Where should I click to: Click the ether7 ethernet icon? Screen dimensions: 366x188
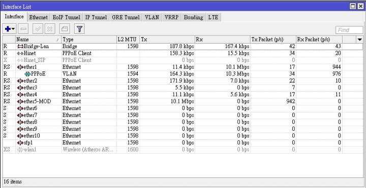pyautogui.click(x=20, y=115)
